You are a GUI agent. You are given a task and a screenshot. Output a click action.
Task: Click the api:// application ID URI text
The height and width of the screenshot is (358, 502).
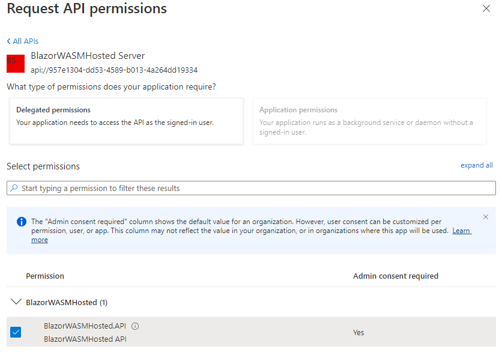pyautogui.click(x=114, y=70)
